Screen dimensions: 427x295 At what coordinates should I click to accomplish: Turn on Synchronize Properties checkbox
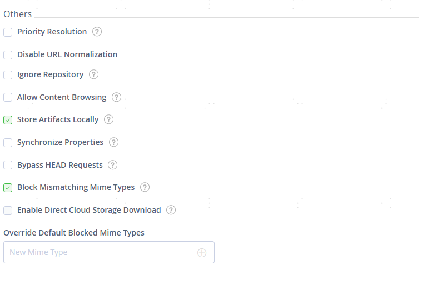coord(8,143)
